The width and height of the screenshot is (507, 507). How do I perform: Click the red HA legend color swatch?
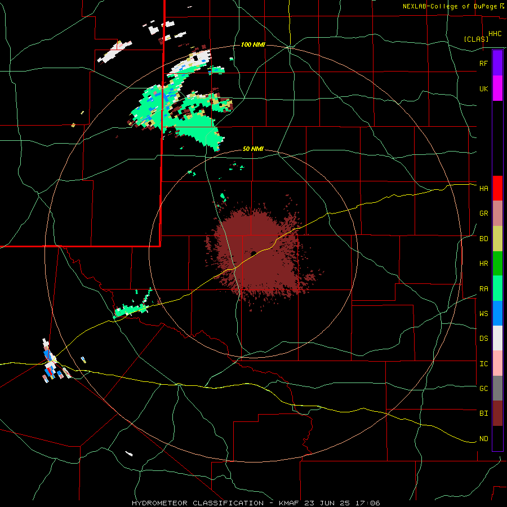[497, 188]
